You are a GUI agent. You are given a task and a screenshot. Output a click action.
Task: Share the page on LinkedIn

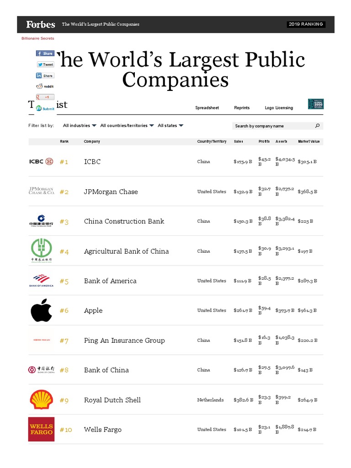45,75
